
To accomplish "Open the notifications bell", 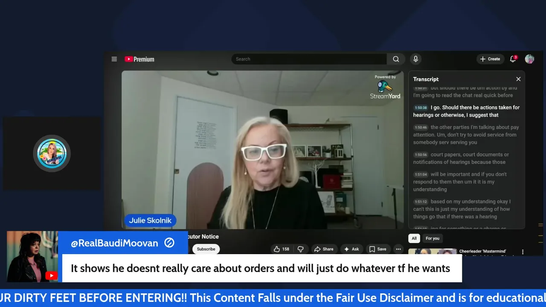I will point(513,59).
